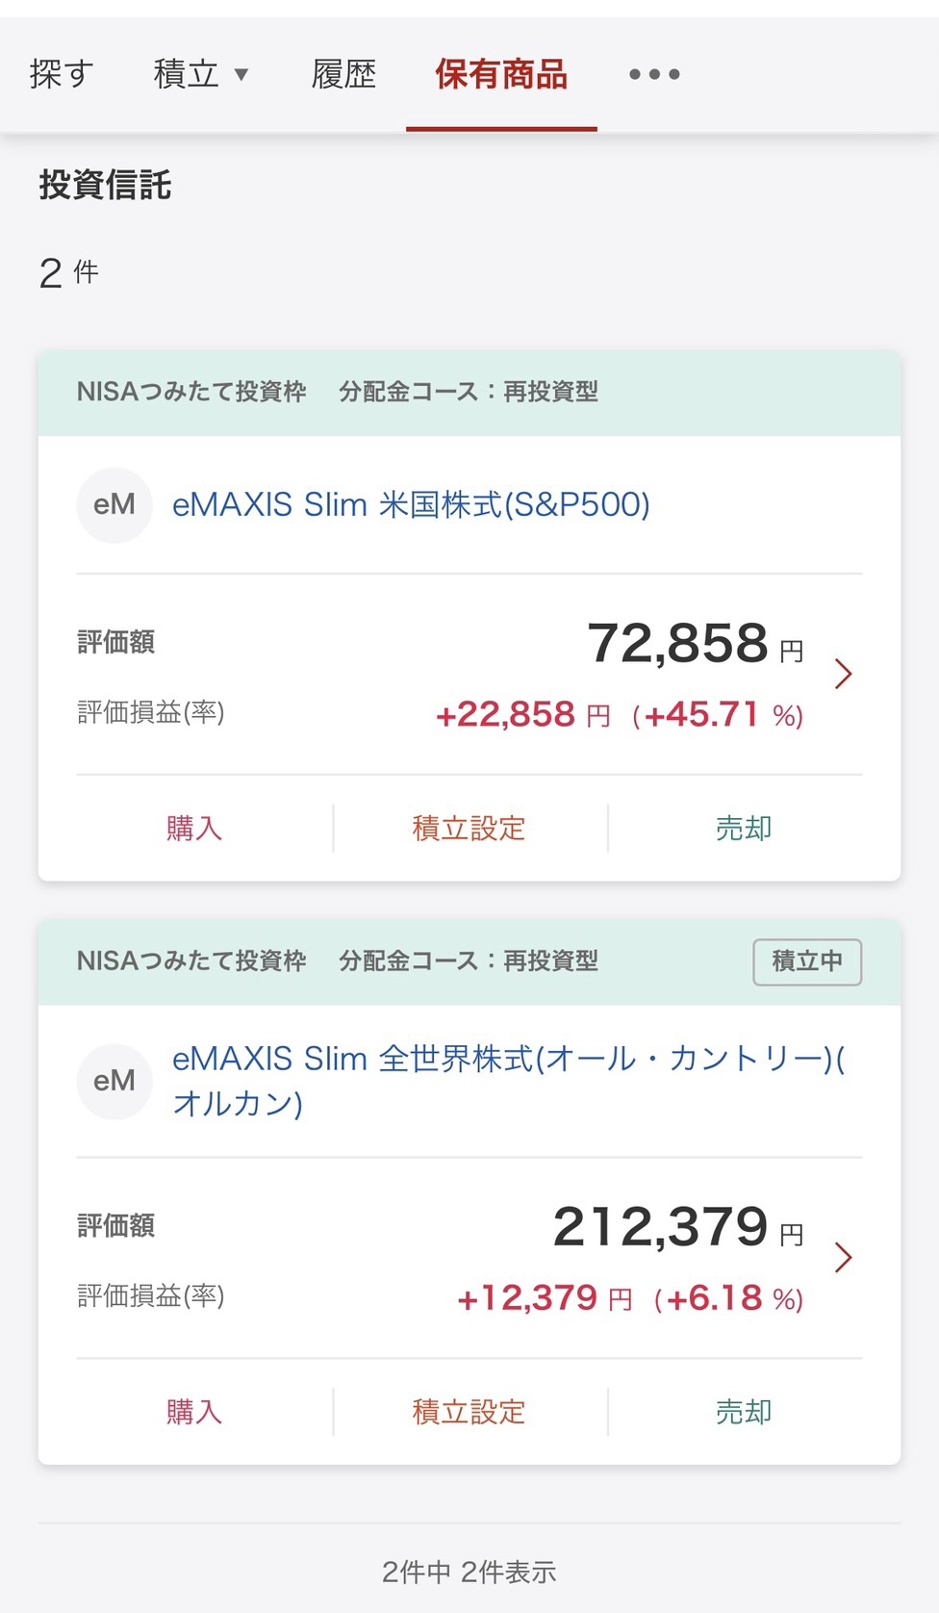Open the three-dots more menu

click(x=654, y=74)
